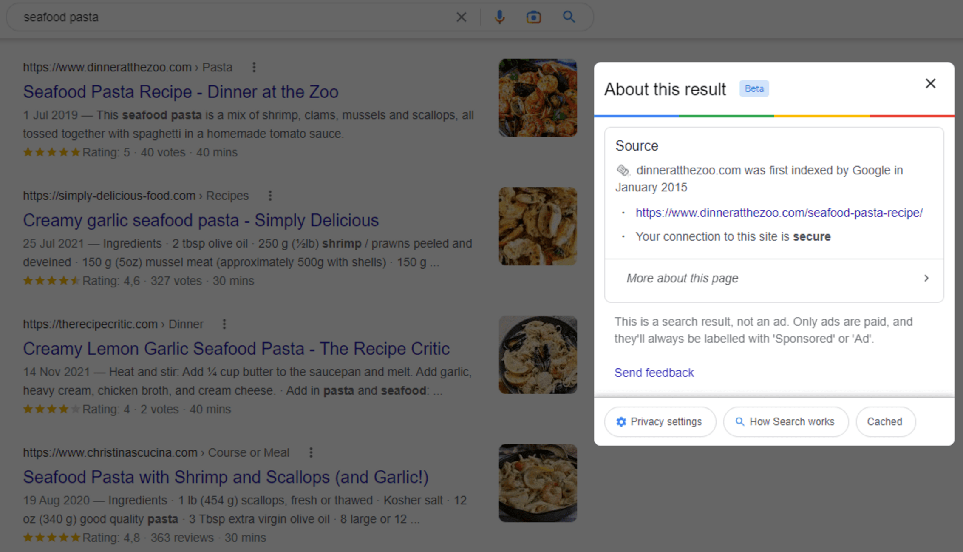This screenshot has width=963, height=552.
Task: Open three-dot menu for Simply Delicious result
Action: click(270, 196)
